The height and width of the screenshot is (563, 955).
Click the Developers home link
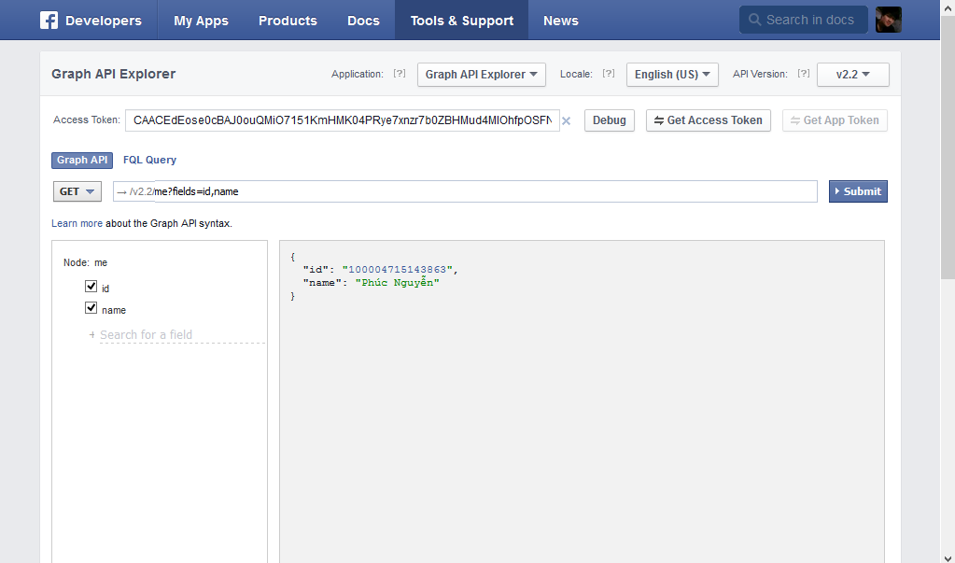pos(103,21)
